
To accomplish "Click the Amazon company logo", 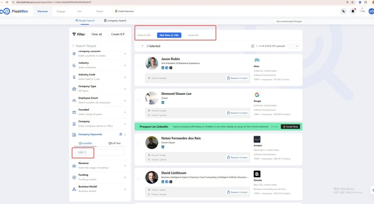I will pos(257,139).
